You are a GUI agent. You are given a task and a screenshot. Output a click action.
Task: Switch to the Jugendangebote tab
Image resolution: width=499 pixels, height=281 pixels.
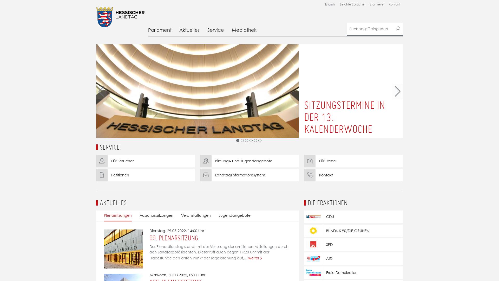click(234, 215)
